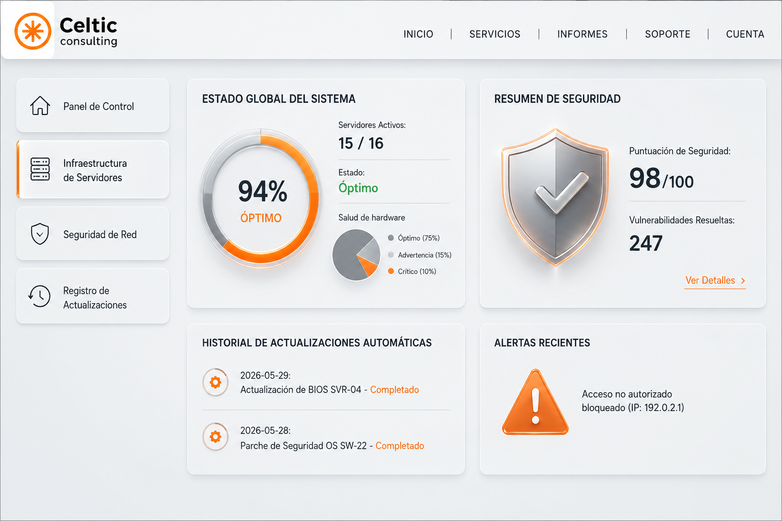Open the CUENTA menu item
The width and height of the screenshot is (782, 521).
[745, 34]
